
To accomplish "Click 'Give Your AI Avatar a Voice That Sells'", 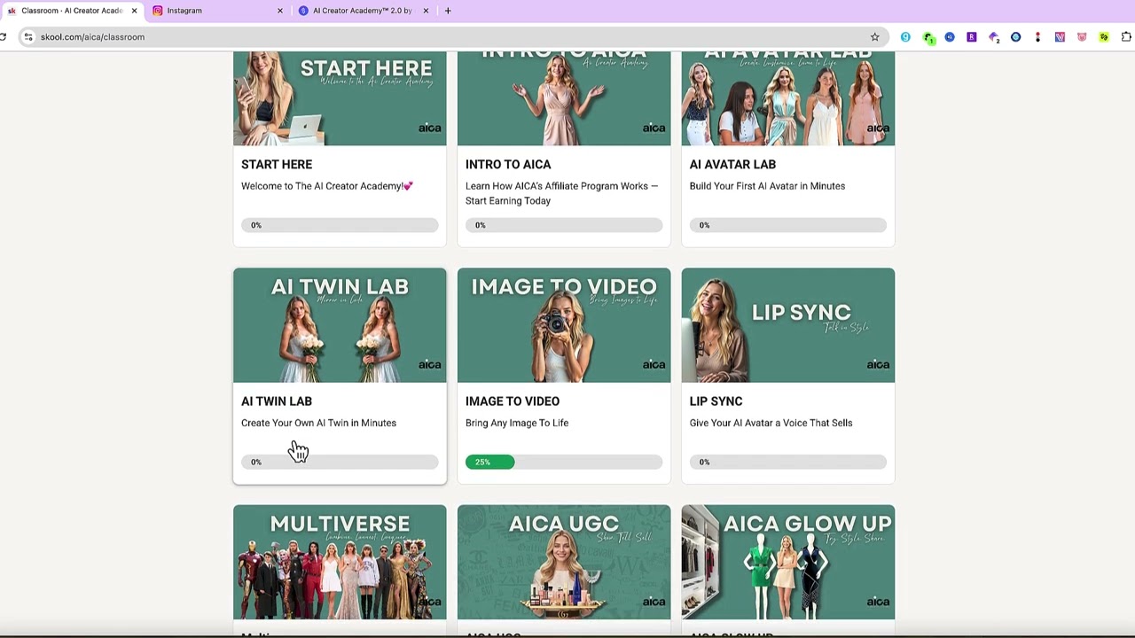I will point(771,423).
